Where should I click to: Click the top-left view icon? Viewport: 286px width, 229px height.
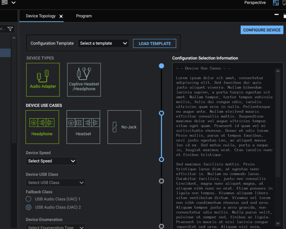[x=4, y=2]
